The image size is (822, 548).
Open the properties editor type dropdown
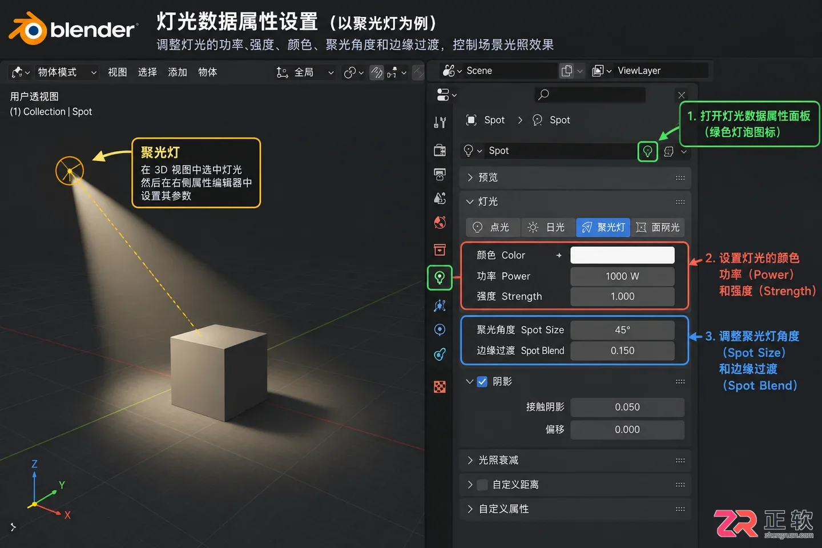pos(446,95)
